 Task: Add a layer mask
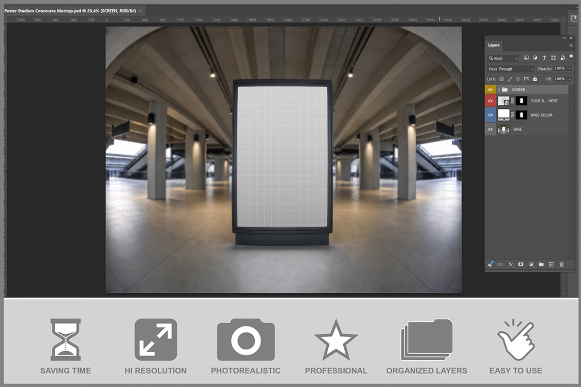(x=521, y=265)
